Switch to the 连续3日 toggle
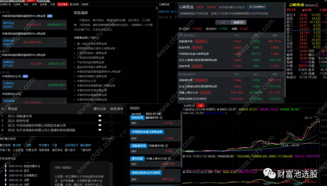Image resolution: width=327 pixels, height=186 pixels. pos(238,22)
